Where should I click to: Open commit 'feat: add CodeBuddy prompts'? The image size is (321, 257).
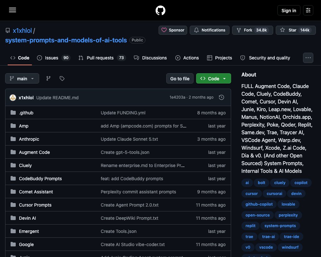(132, 179)
